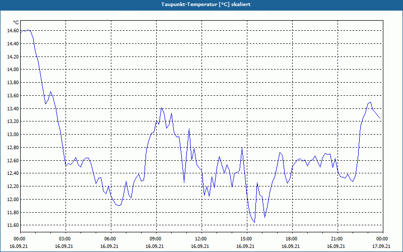Select the 15:00 time label

[x=247, y=239]
